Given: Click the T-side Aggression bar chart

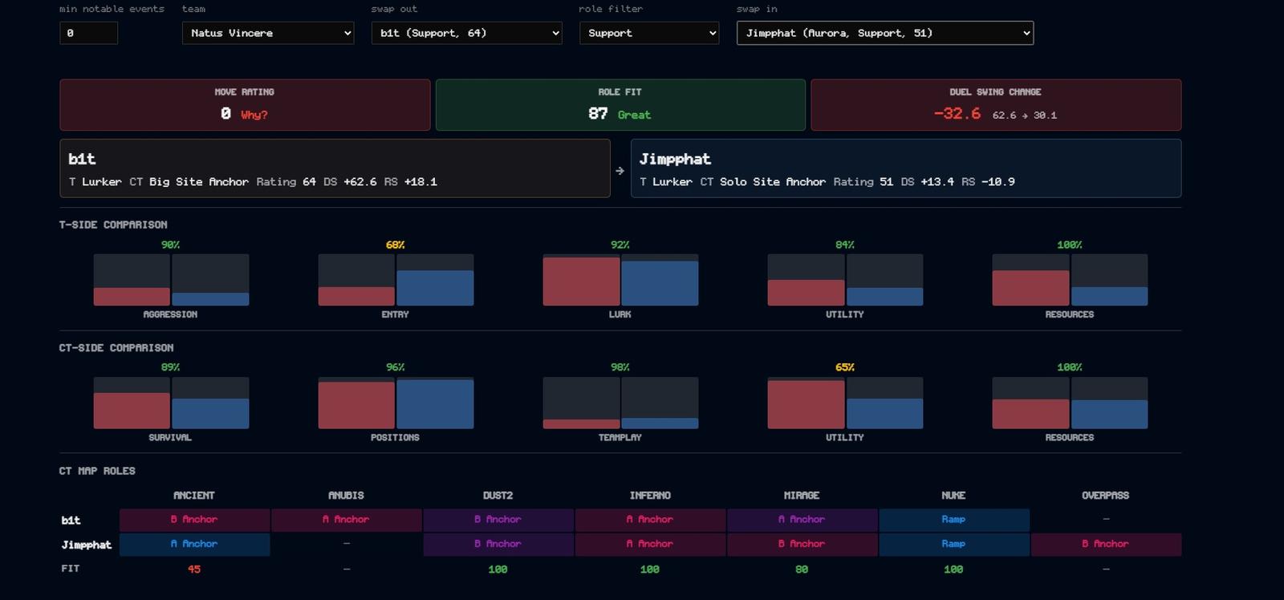Looking at the screenshot, I should [x=171, y=280].
